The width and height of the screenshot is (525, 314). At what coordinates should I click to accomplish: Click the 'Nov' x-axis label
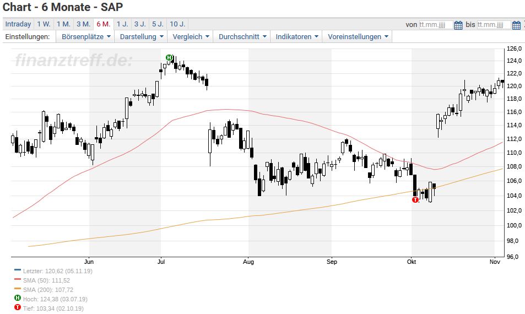point(495,262)
